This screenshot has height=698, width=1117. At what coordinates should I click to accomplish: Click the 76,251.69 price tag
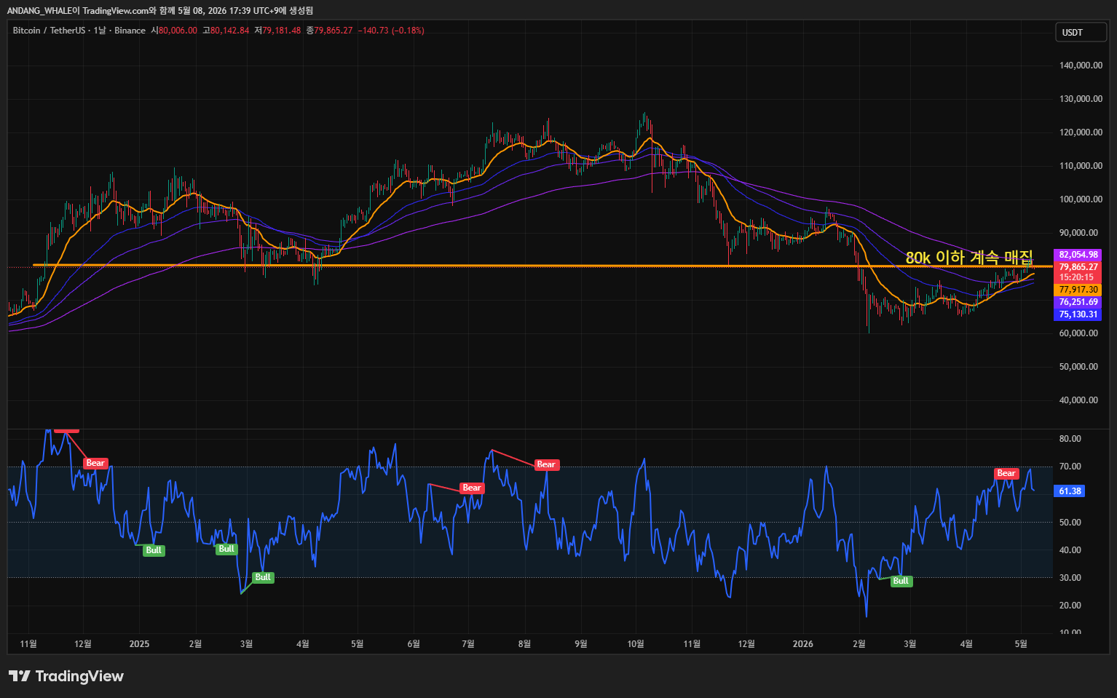tap(1078, 302)
